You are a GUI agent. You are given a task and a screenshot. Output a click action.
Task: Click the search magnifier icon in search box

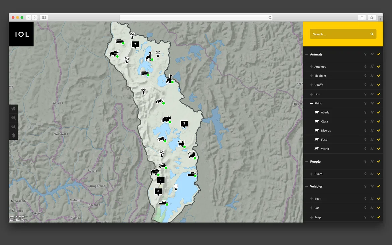(372, 34)
